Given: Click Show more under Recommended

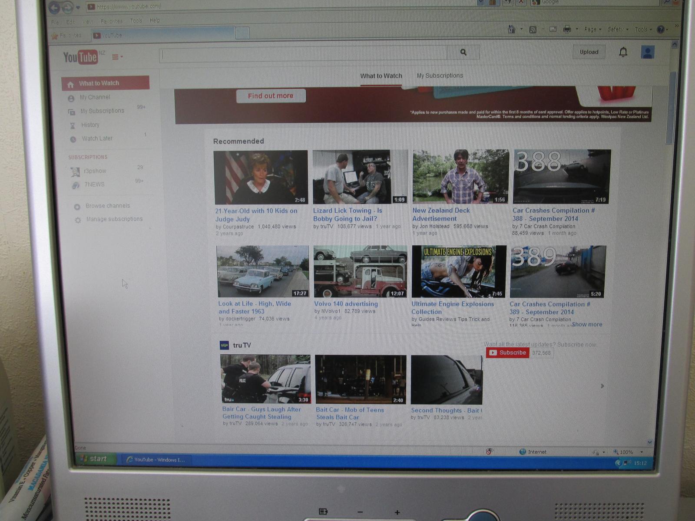Looking at the screenshot, I should [x=587, y=324].
